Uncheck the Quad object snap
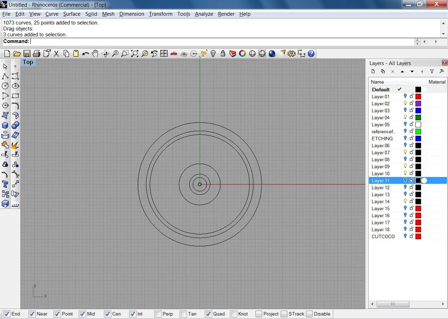This screenshot has width=448, height=319. pyautogui.click(x=208, y=314)
